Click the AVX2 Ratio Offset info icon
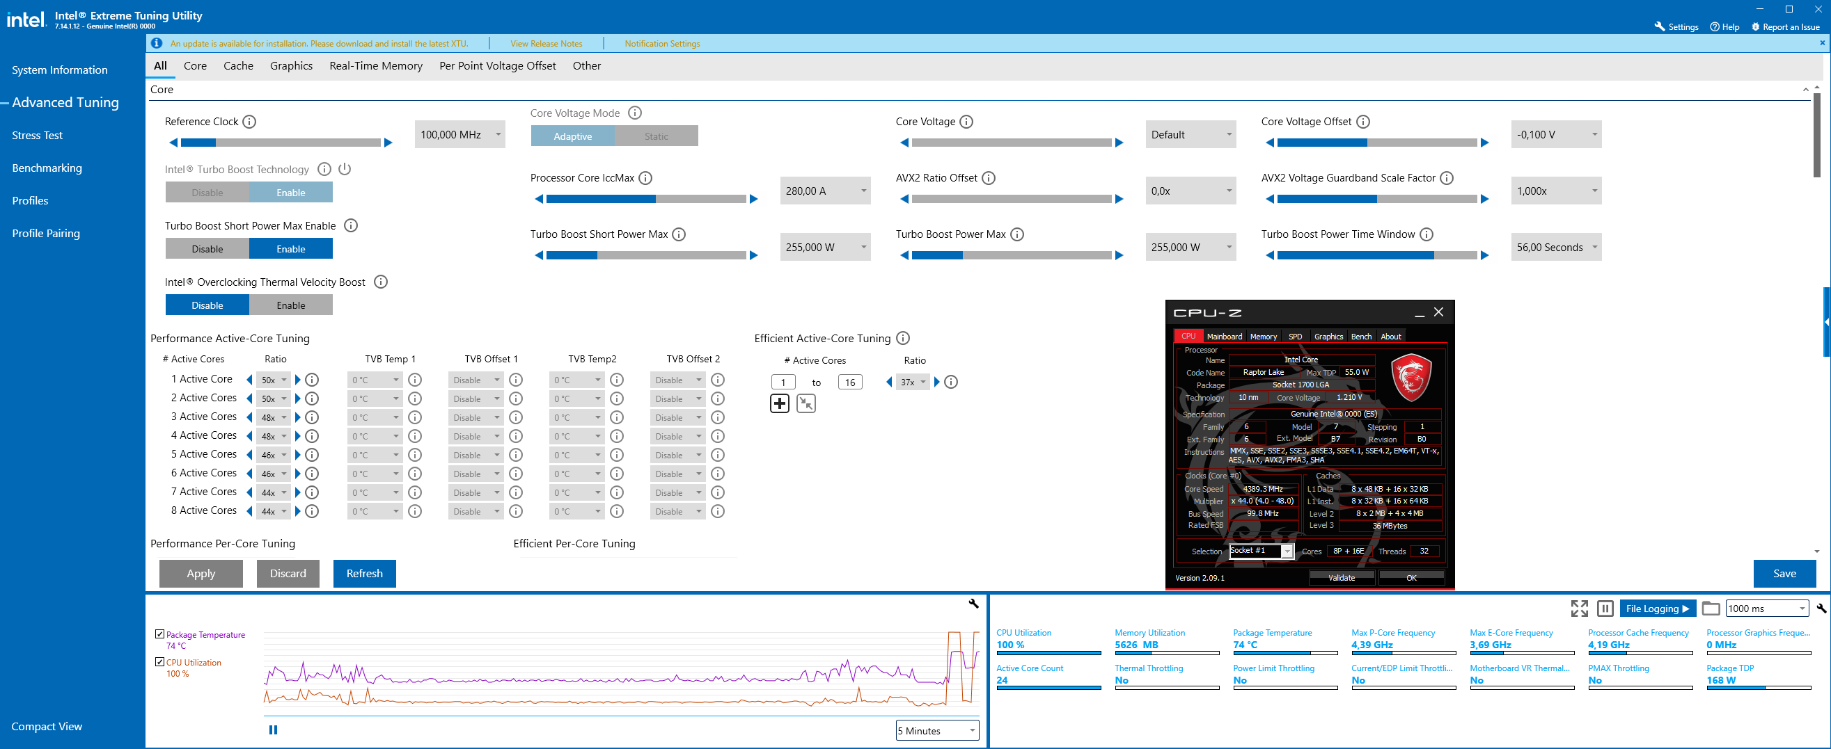The image size is (1831, 749). click(x=988, y=178)
